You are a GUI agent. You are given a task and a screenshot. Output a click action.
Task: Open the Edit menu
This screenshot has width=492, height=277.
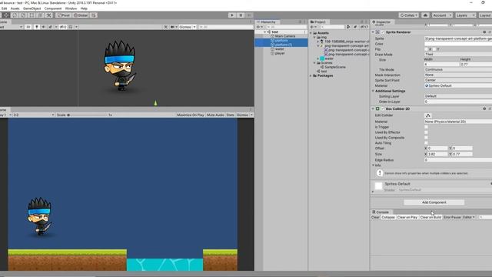4,8
